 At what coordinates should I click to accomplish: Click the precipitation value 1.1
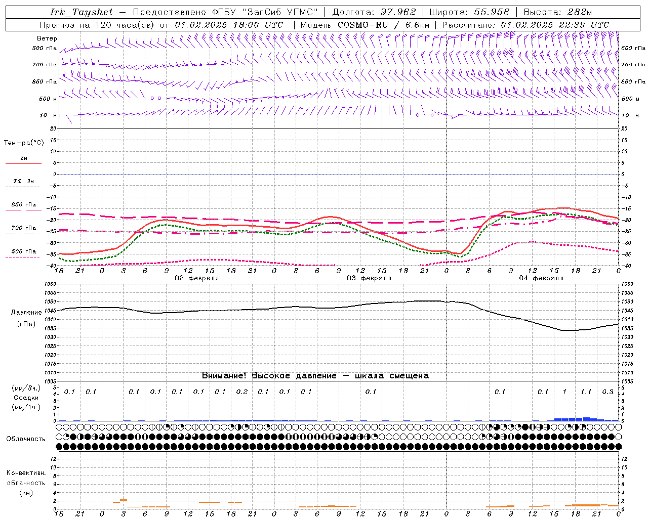coord(586,392)
